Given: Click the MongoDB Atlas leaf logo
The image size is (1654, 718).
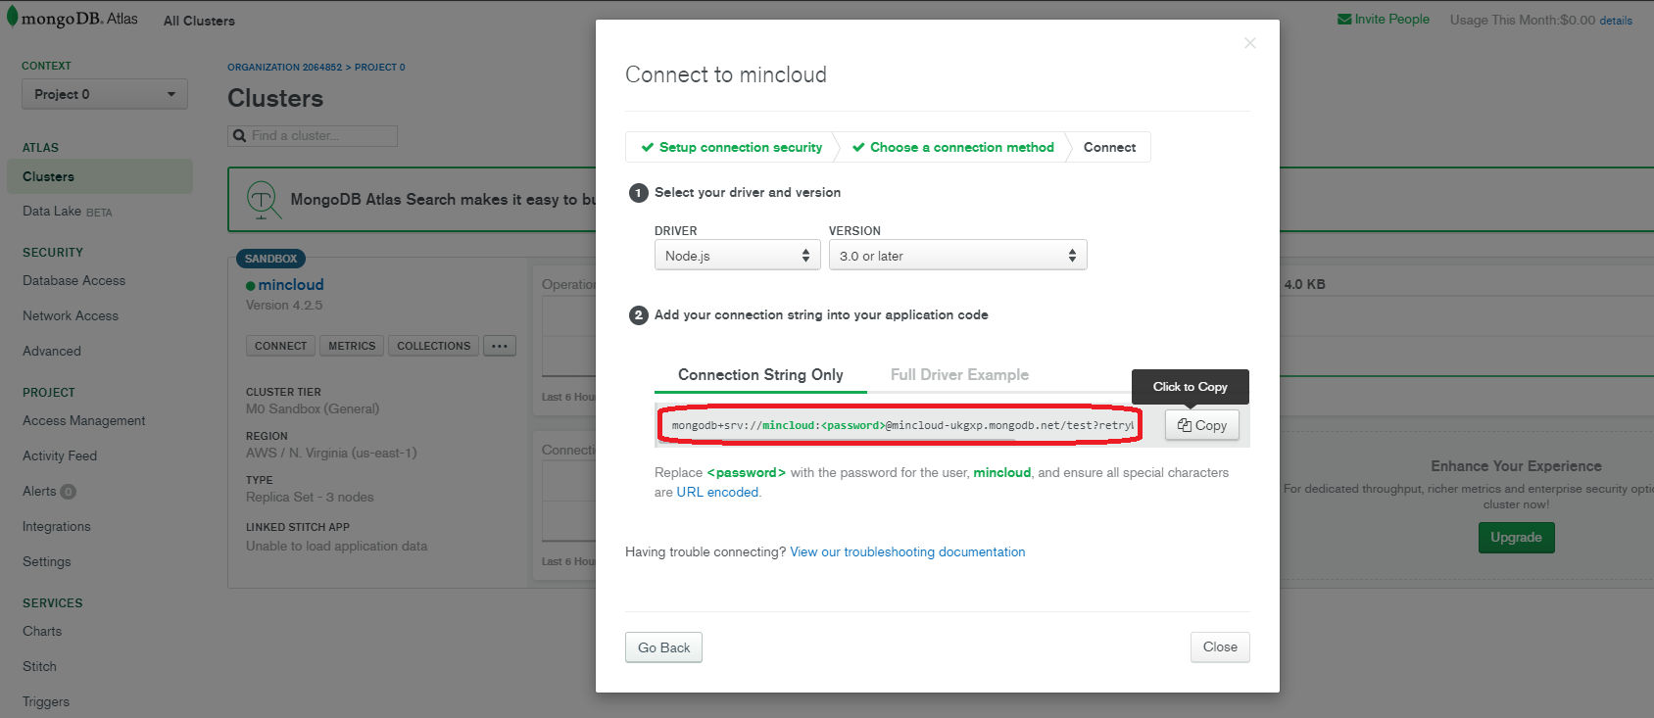Looking at the screenshot, I should [x=12, y=18].
